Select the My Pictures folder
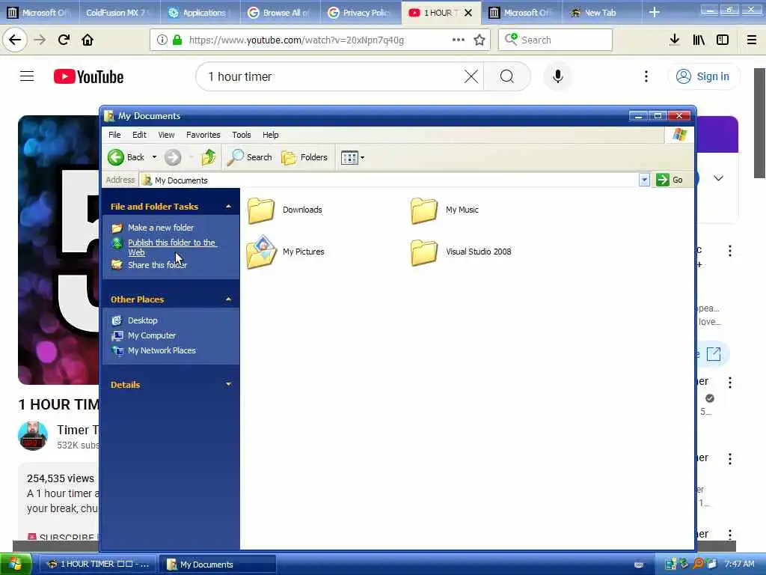 286,252
